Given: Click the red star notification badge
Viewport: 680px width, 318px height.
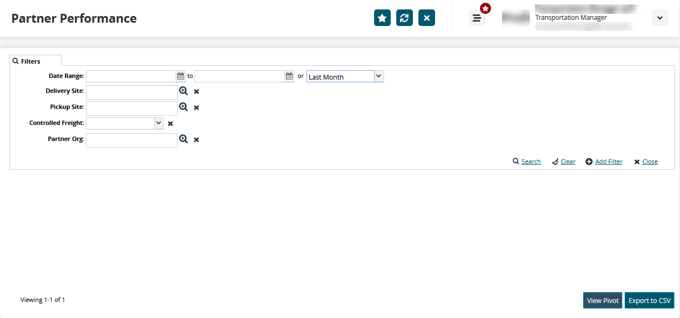Looking at the screenshot, I should point(485,8).
